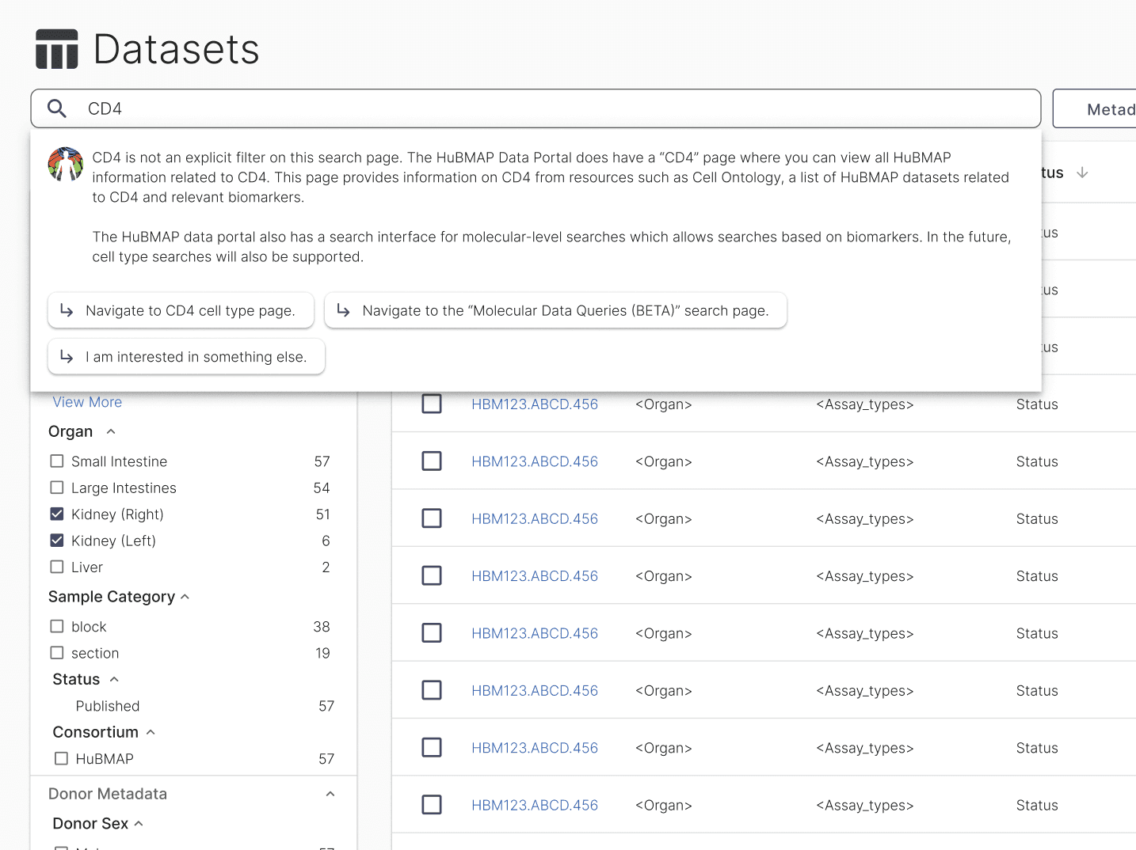Tick the block sample category checkbox

(x=57, y=627)
